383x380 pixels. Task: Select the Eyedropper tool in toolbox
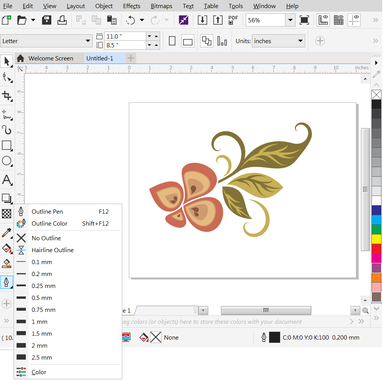click(x=7, y=233)
